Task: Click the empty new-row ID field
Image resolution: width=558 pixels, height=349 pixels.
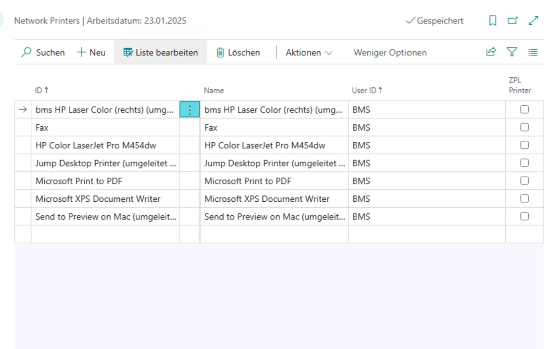Action: click(x=105, y=234)
